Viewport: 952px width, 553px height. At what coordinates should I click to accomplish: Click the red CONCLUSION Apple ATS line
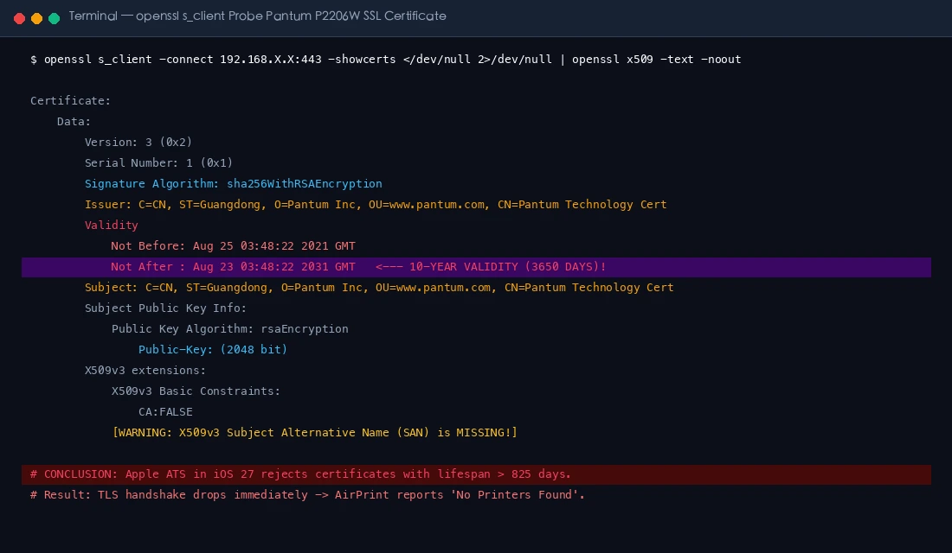[476, 474]
